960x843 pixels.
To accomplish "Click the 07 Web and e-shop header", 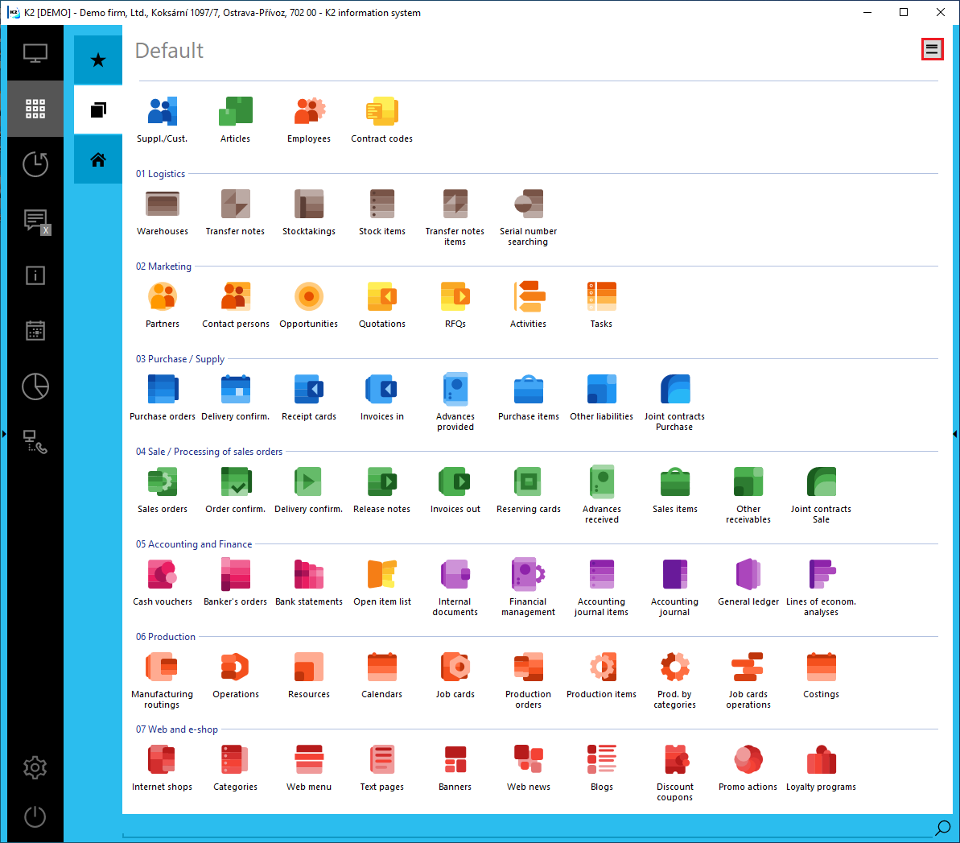I will [x=176, y=729].
